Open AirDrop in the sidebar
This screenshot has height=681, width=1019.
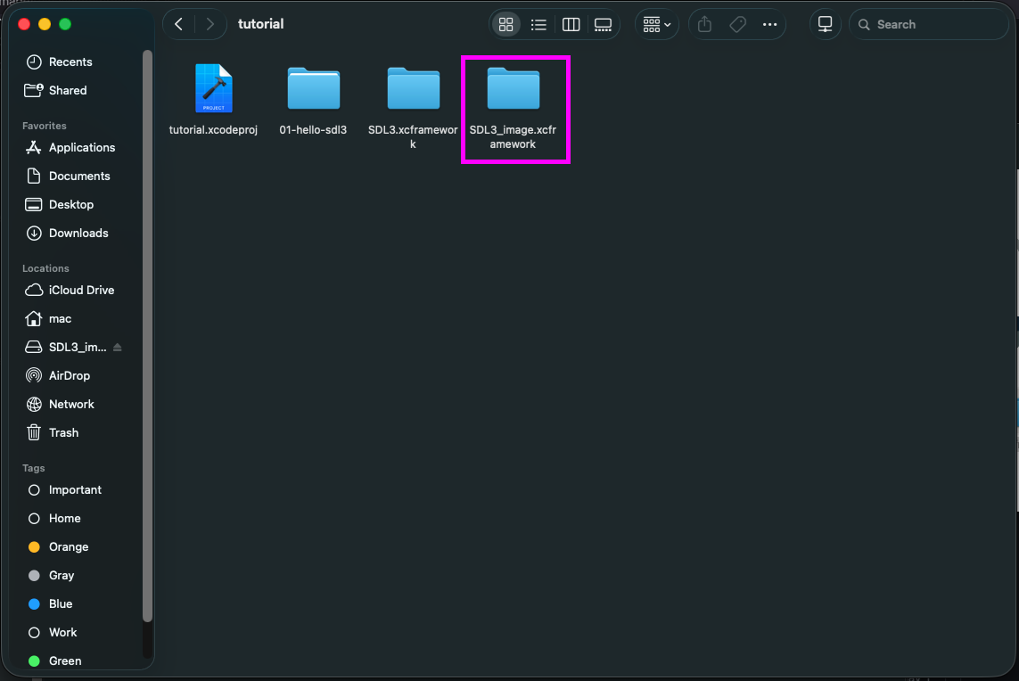pos(69,376)
